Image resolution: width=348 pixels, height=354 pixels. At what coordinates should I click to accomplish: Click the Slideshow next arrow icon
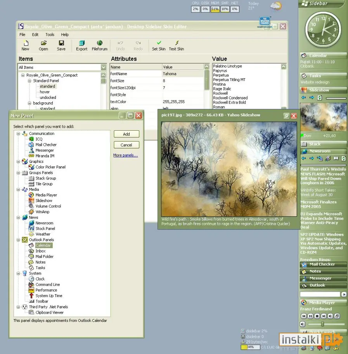pos(312,98)
